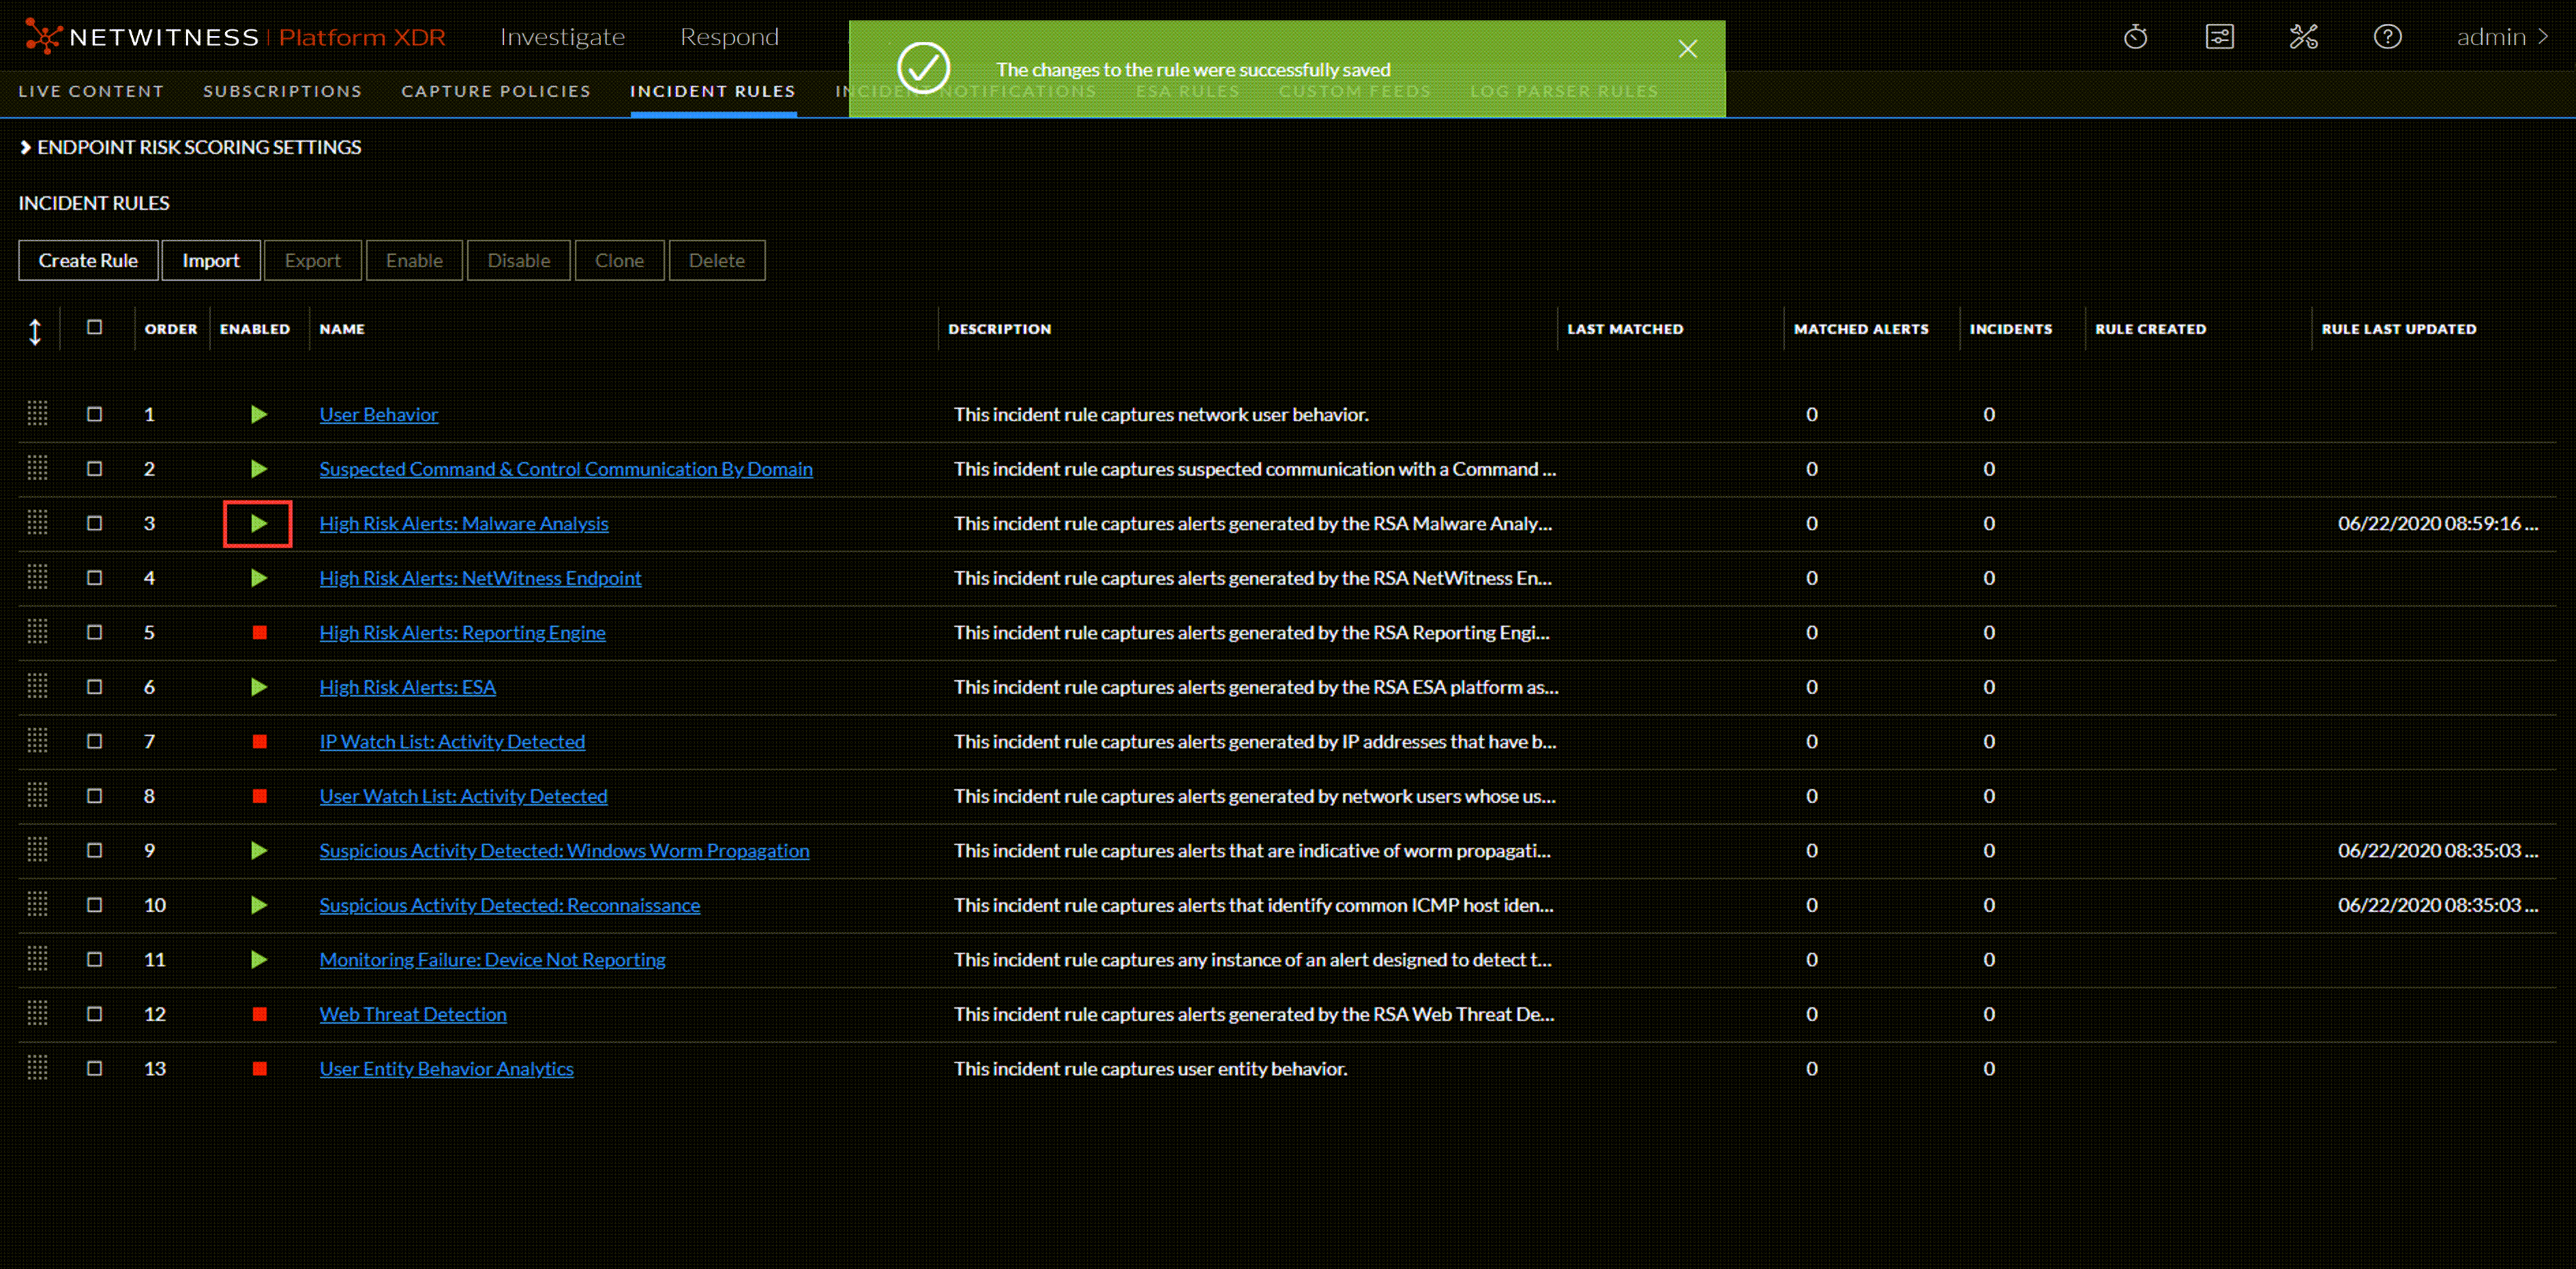
Task: Click green enabled icon for High Risk Alerts: ESA
Action: click(259, 686)
